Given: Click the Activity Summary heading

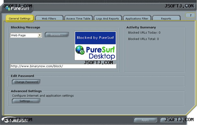Looking at the screenshot, I should coord(141,27).
